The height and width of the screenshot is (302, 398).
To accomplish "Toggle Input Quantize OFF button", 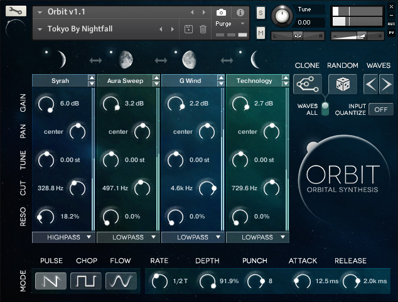I will (381, 109).
